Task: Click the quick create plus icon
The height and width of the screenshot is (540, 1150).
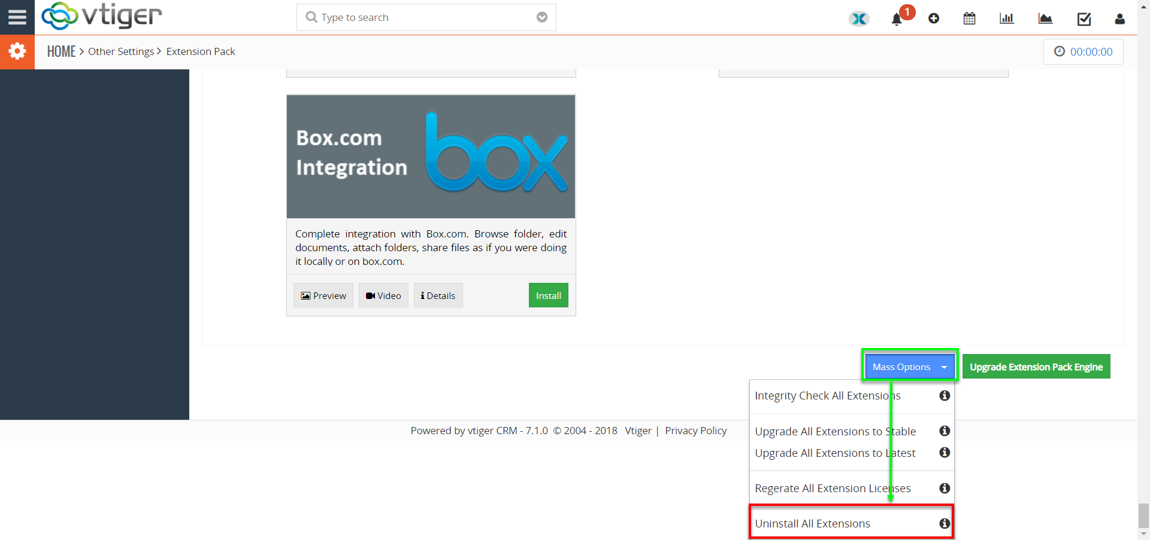Action: (934, 19)
